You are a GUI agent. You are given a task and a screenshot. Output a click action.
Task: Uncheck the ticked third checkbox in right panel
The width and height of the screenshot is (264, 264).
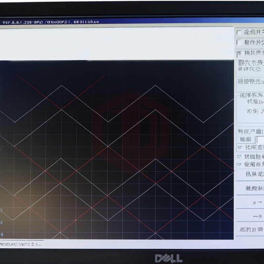[239, 53]
